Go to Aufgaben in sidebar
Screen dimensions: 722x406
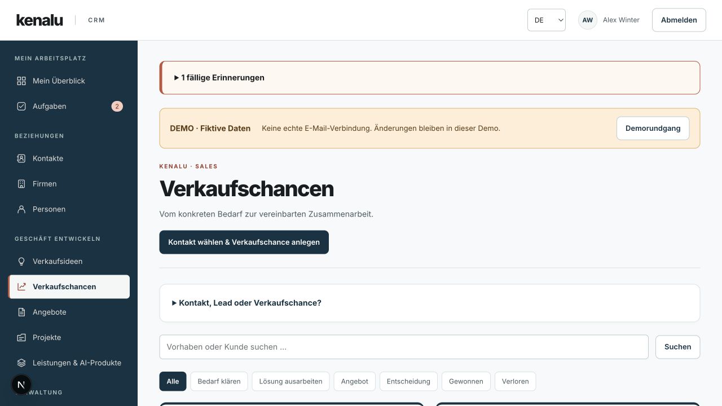tap(69, 106)
